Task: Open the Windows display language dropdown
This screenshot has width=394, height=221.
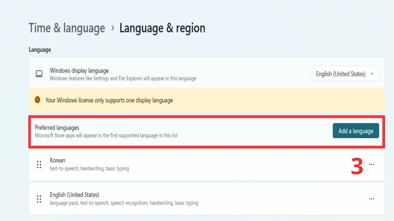Action: [x=345, y=74]
